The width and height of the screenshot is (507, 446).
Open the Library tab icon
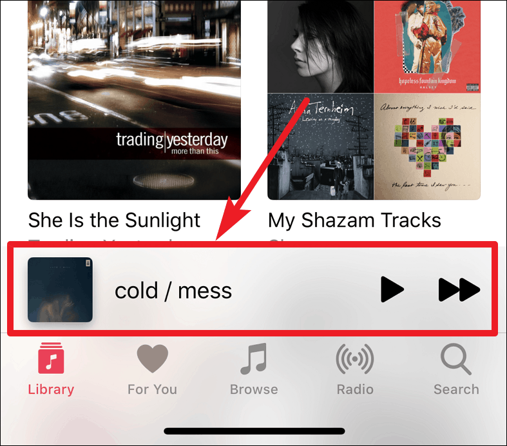[x=51, y=358]
